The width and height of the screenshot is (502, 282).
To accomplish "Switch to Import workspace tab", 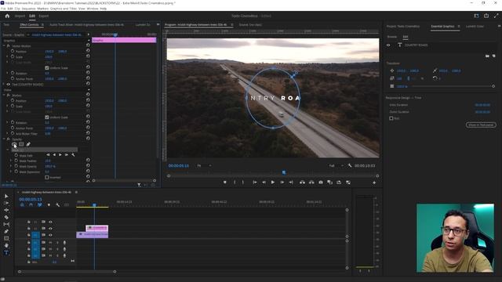I will click(x=20, y=16).
